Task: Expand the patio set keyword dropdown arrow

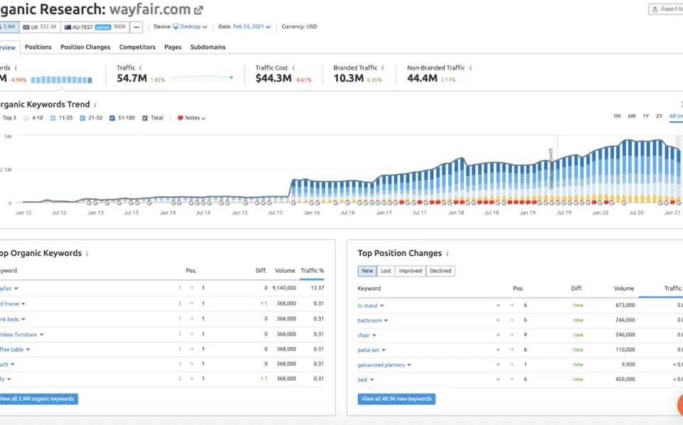Action: click(383, 350)
